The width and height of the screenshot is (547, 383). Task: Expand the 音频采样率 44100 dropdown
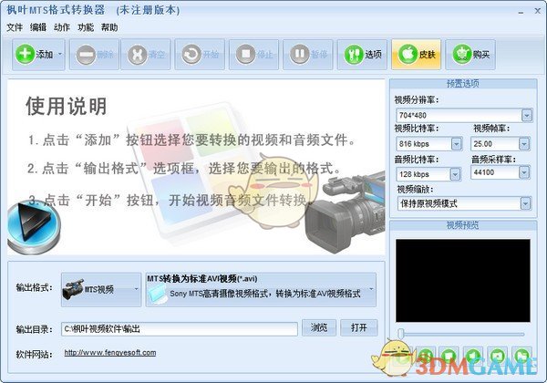pos(523,172)
